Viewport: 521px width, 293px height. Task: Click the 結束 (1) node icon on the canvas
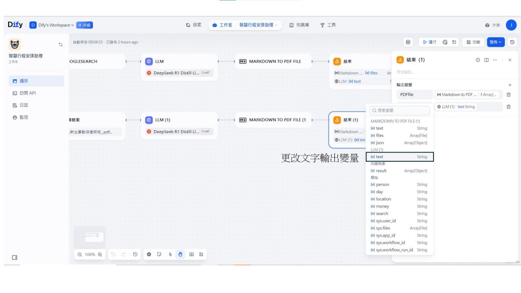[337, 120]
